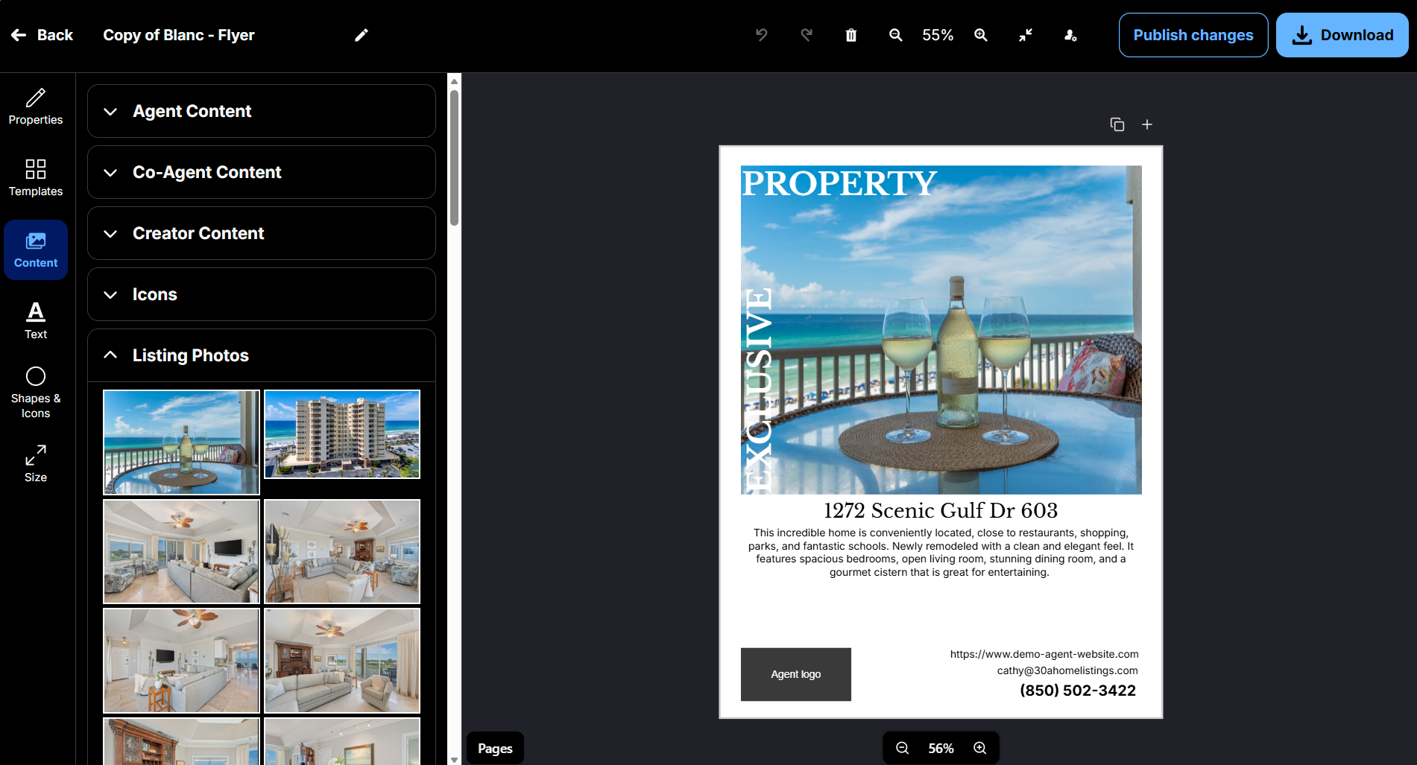Zoom in canvas with bottom magnifier
This screenshot has width=1417, height=765.
(x=980, y=748)
